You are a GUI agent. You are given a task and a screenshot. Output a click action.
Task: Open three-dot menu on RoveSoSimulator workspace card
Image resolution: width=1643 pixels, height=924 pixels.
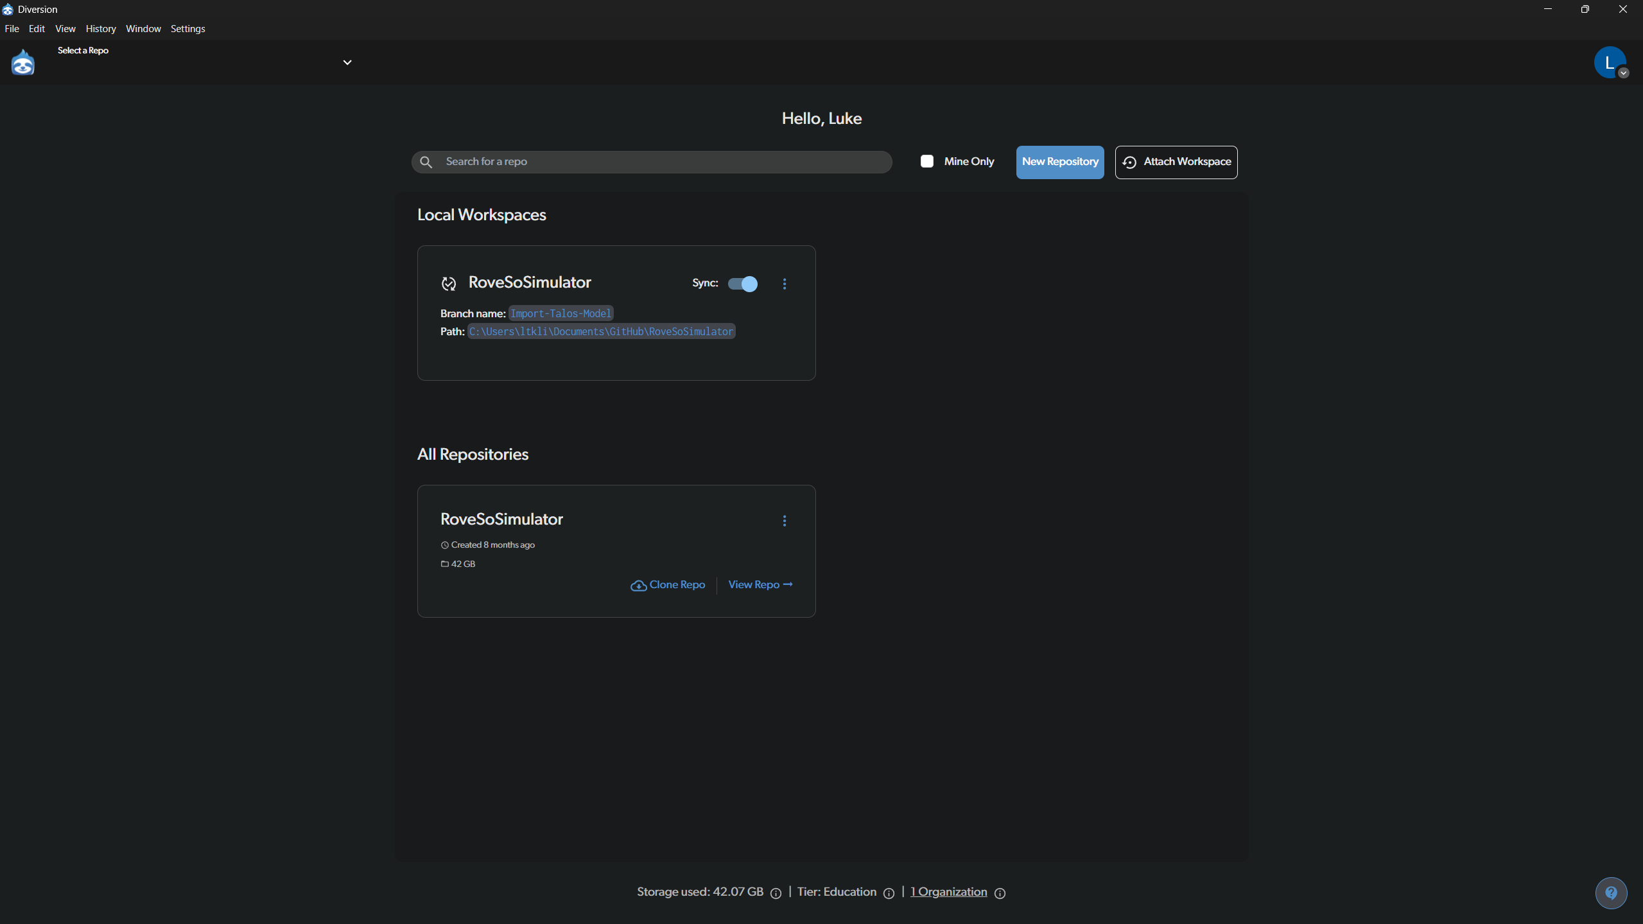[784, 284]
